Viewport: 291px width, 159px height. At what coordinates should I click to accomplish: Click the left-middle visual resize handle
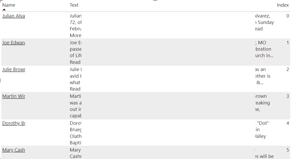click(x=1, y=81)
